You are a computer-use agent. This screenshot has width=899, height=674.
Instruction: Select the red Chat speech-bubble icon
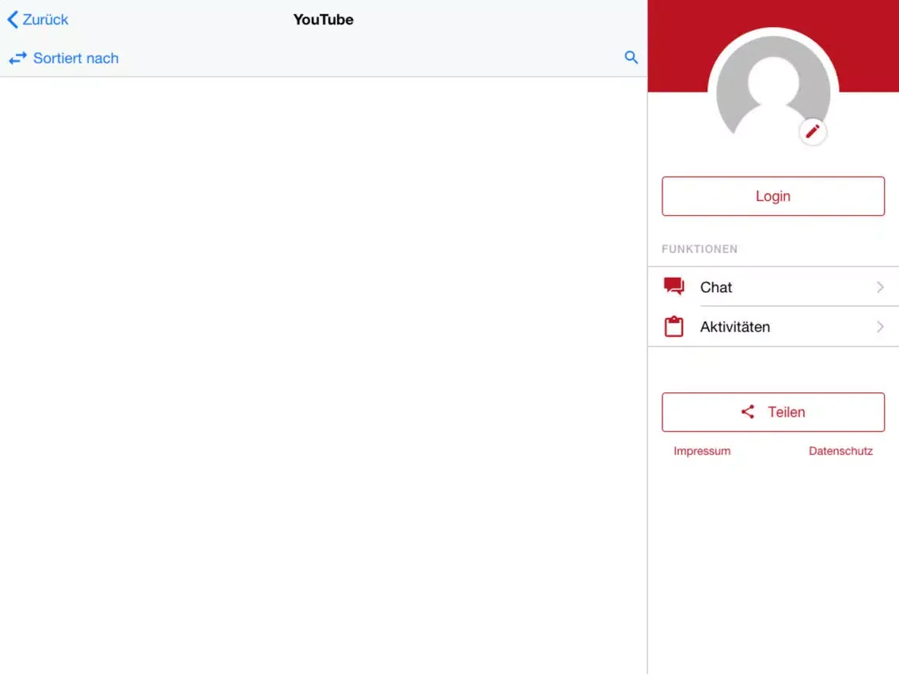pos(673,286)
